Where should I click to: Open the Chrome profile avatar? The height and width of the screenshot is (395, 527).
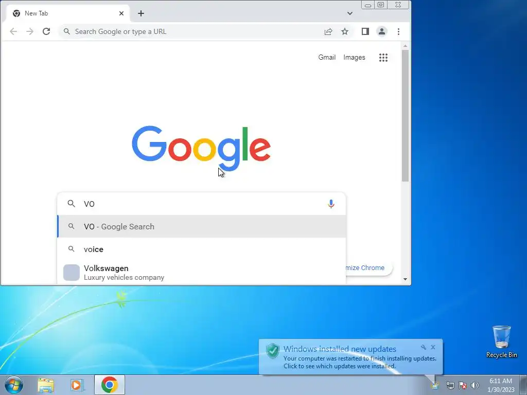(x=382, y=31)
